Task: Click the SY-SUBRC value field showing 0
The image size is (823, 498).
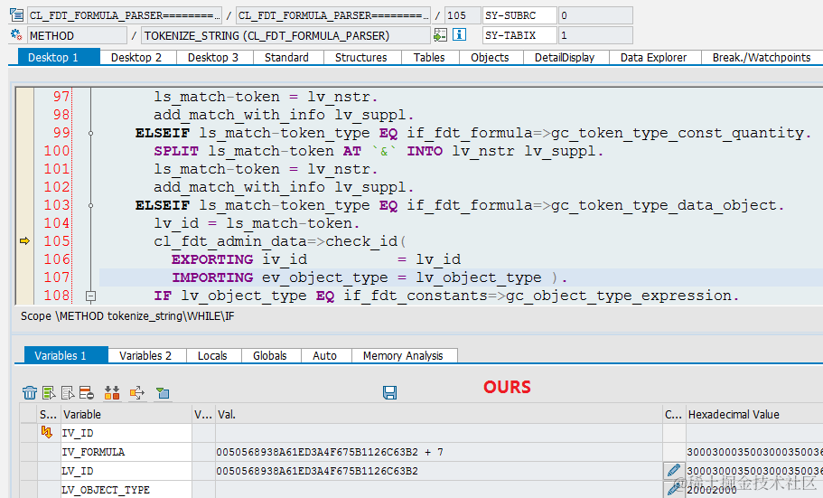Action: [x=595, y=15]
